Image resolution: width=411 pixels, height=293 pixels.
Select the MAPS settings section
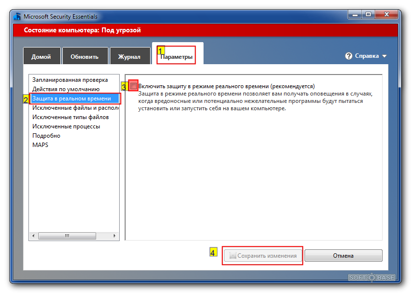pyautogui.click(x=40, y=145)
